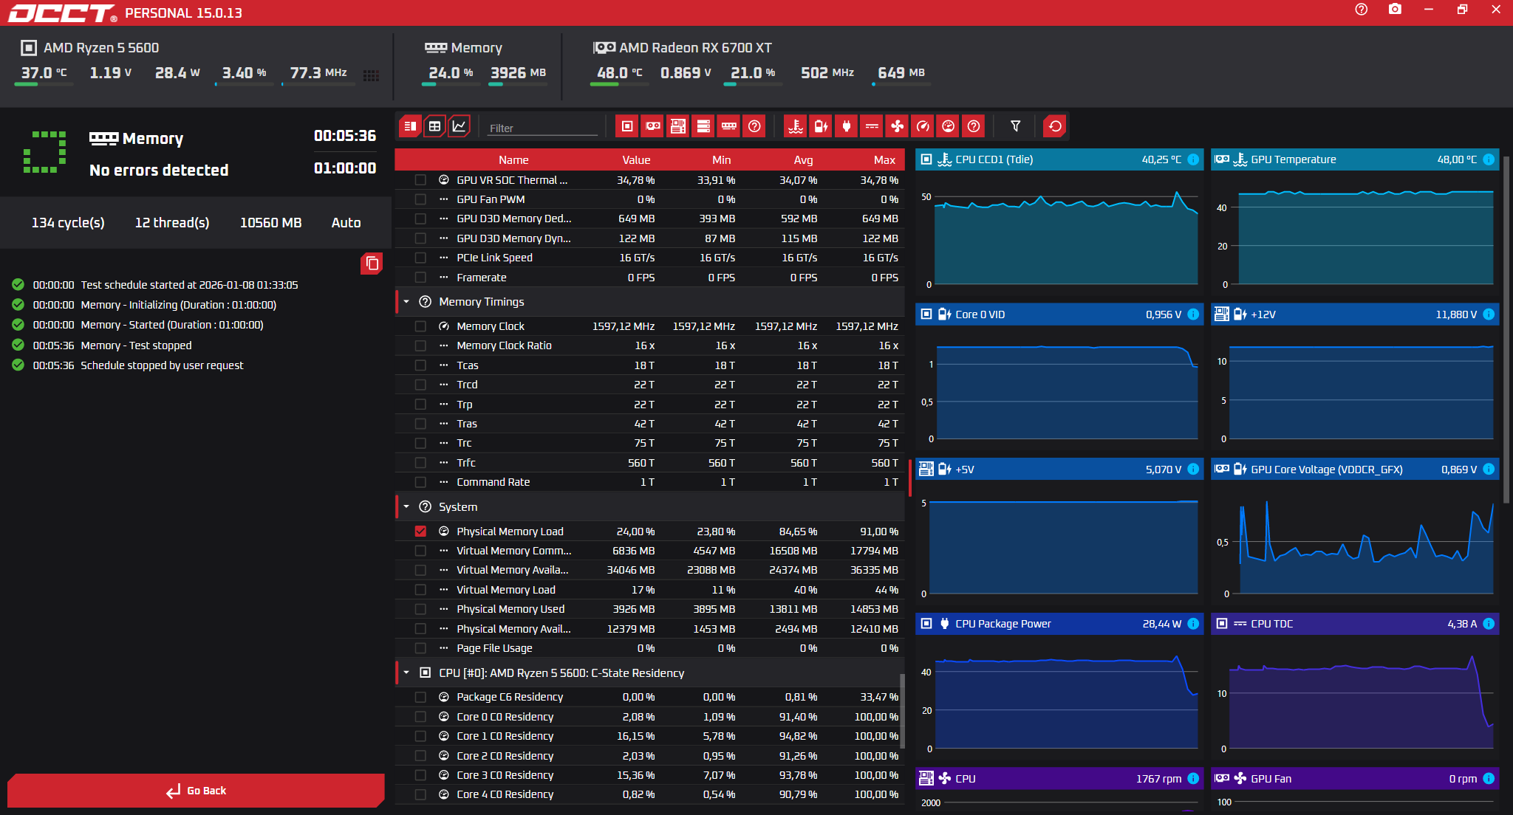Viewport: 1513px width, 815px height.
Task: Show info for the CPU Package Power graph
Action: (1193, 624)
